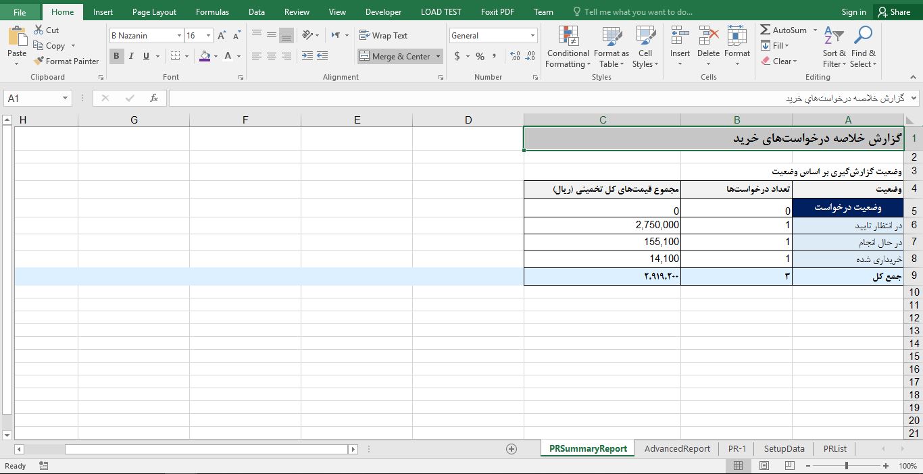Image resolution: width=923 pixels, height=474 pixels.
Task: Click the AutoSum sigma icon
Action: [766, 30]
